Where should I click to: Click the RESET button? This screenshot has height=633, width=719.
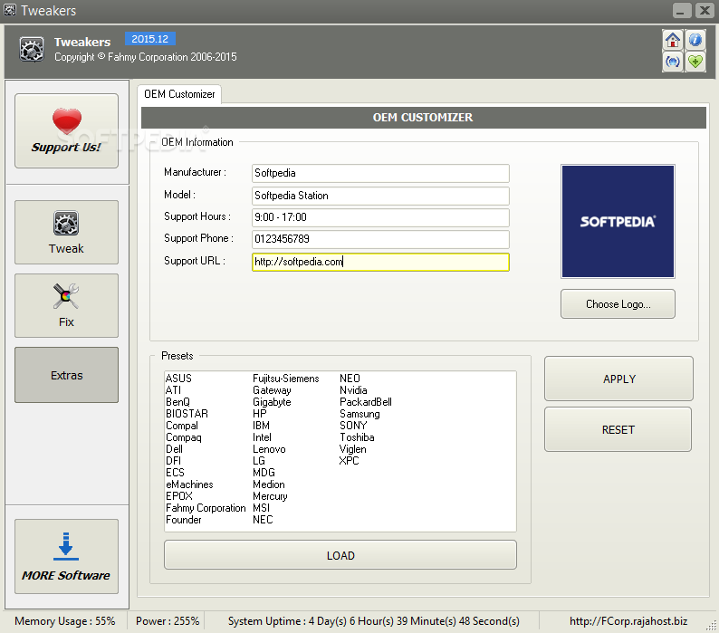(x=618, y=430)
